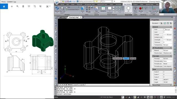This screenshot has width=177, height=99.
Task: Toggle the grid display in status bar
Action: [145, 97]
